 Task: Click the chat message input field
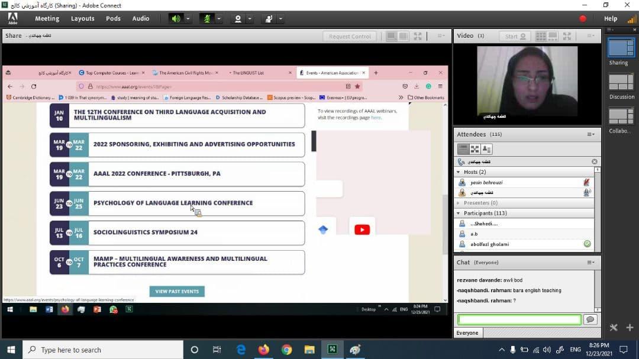click(x=519, y=319)
